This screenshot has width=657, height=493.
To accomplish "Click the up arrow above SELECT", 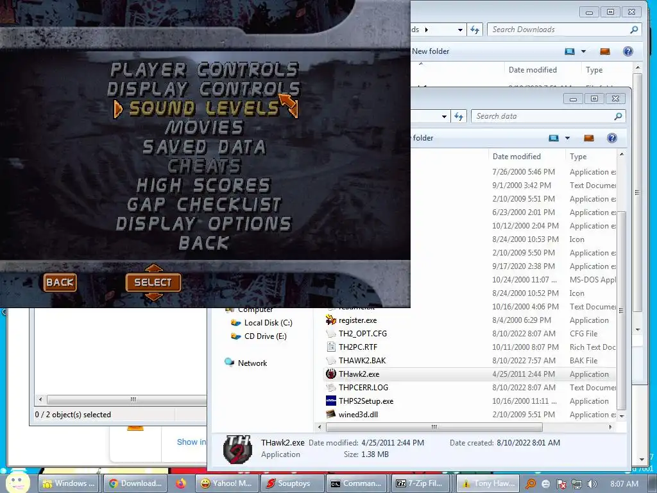I will click(153, 268).
